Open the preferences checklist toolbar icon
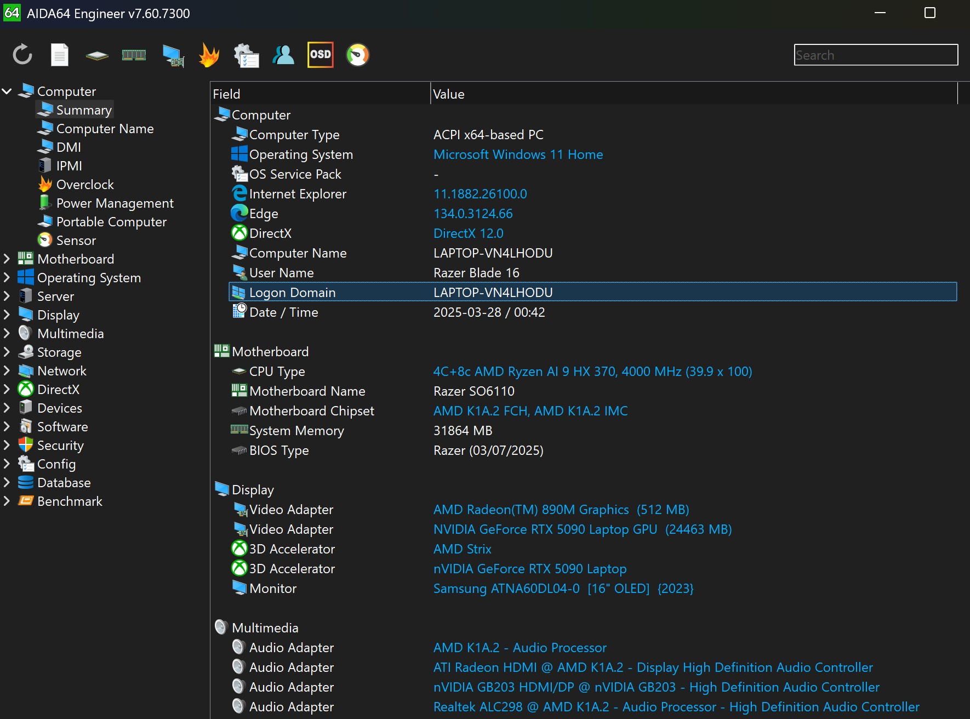970x719 pixels. [x=246, y=55]
